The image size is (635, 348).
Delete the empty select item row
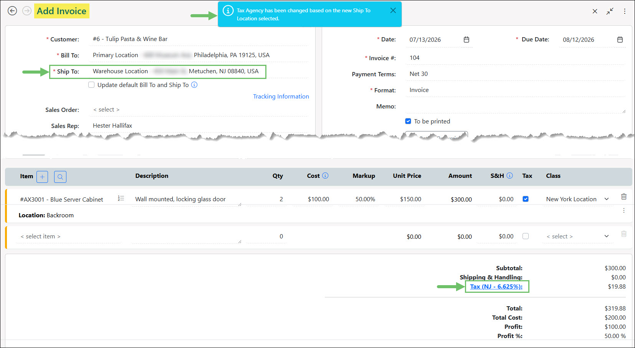click(x=624, y=234)
